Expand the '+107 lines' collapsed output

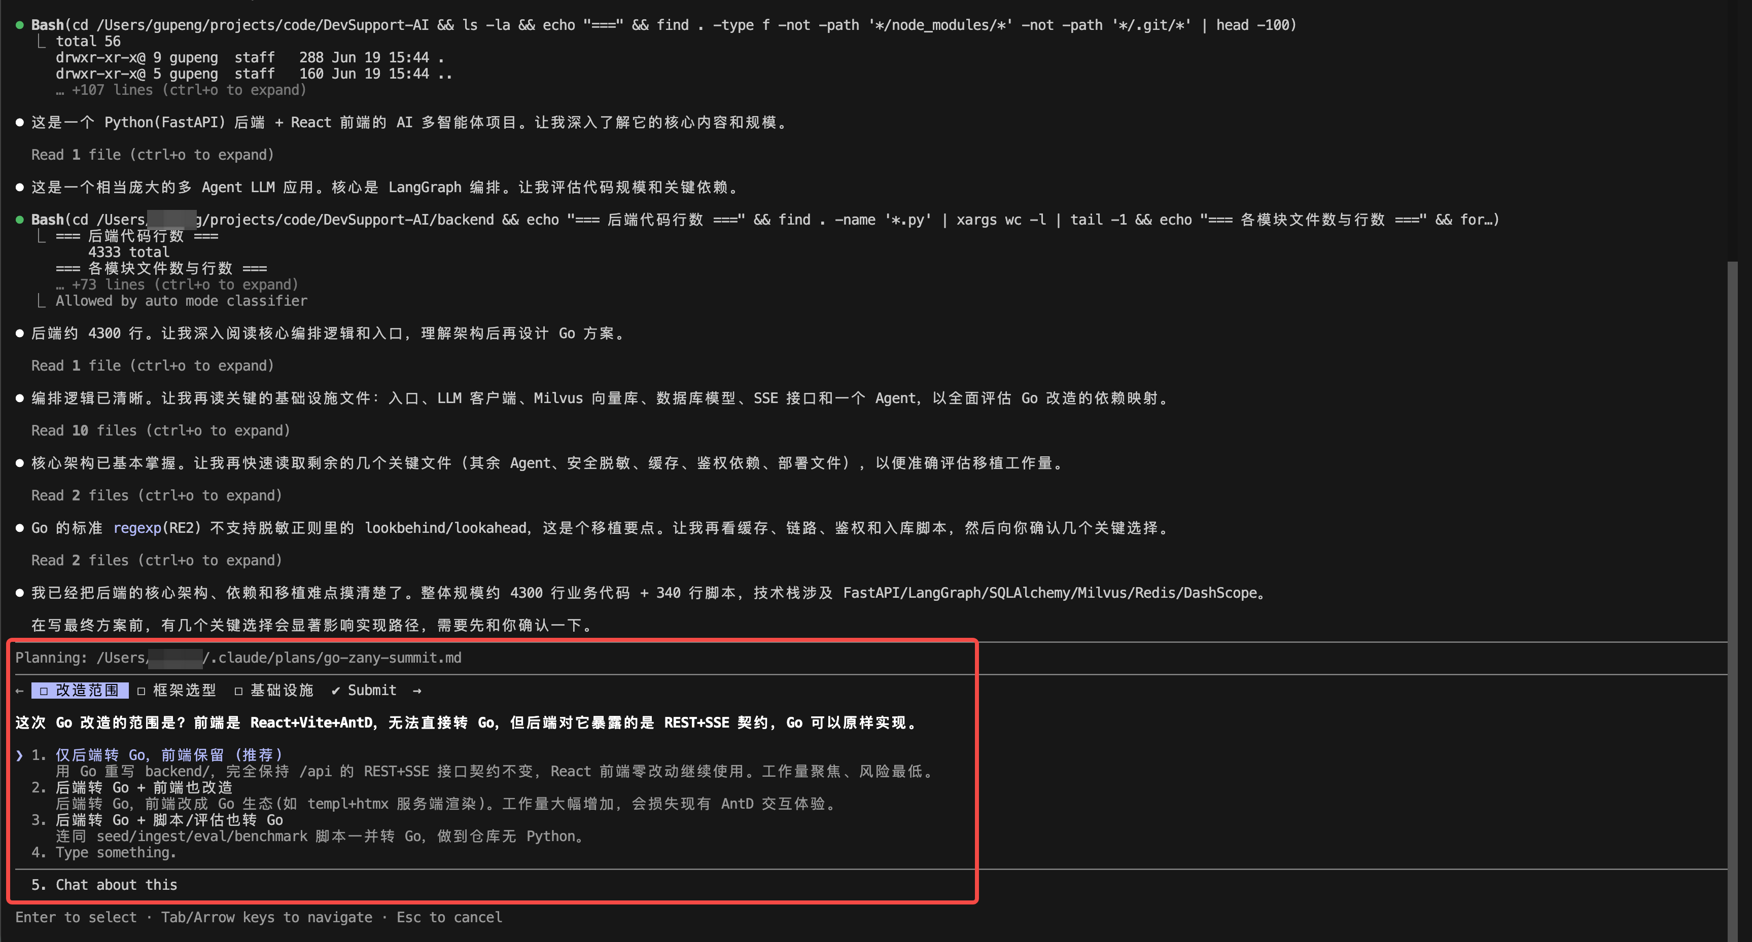(181, 90)
